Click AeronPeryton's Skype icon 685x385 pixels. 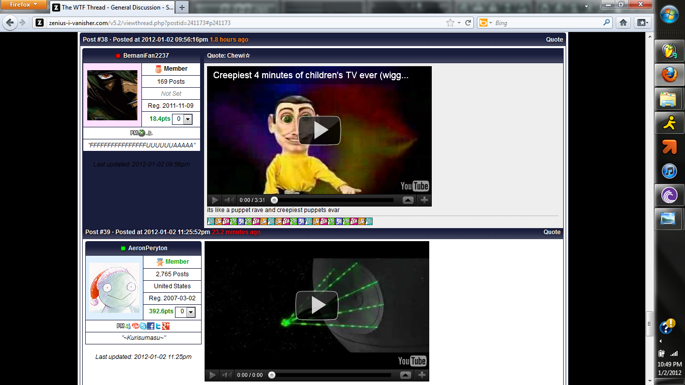click(x=143, y=326)
